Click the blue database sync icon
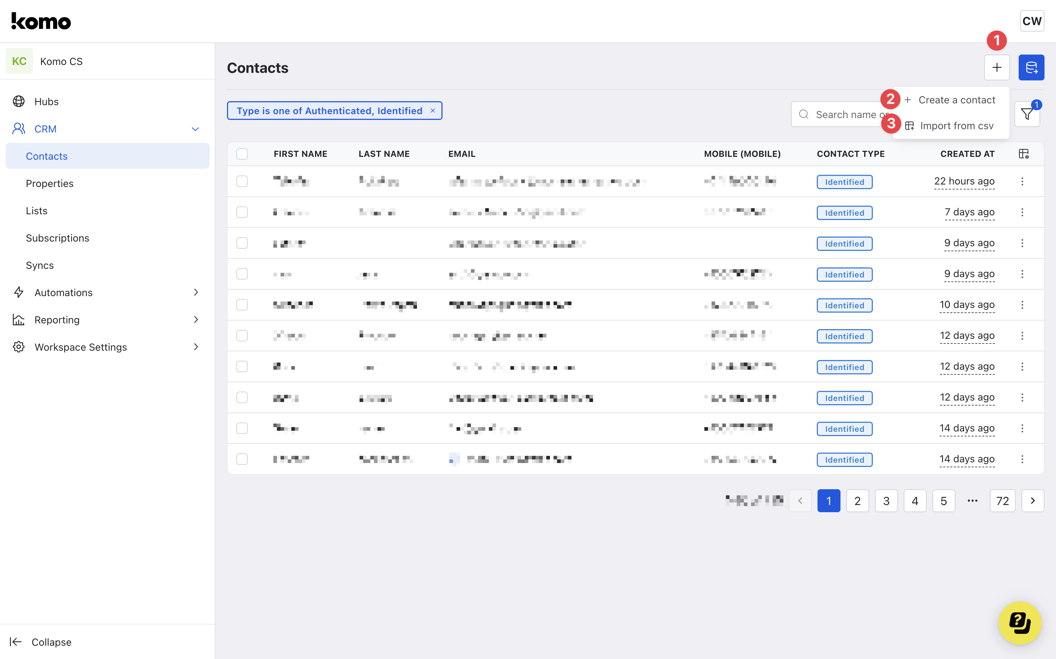The height and width of the screenshot is (659, 1056). click(x=1031, y=67)
